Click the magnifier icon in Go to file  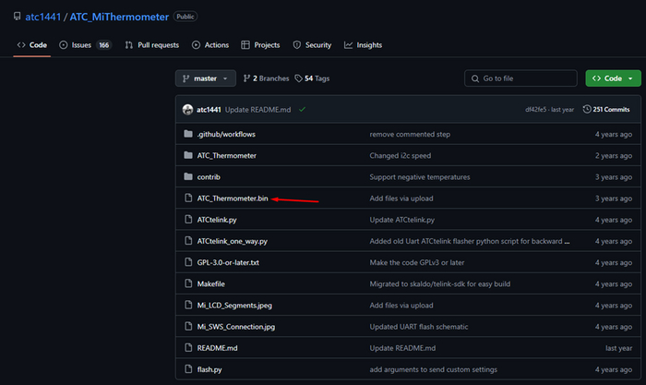475,78
